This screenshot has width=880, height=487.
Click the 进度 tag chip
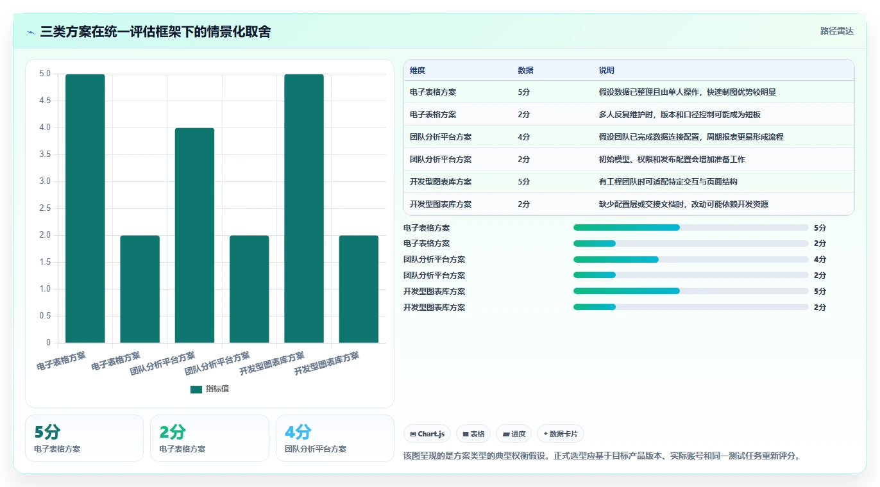pyautogui.click(x=514, y=434)
